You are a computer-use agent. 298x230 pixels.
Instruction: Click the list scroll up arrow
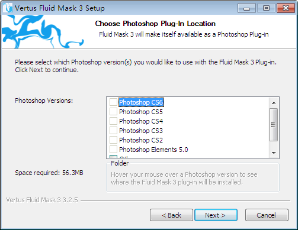tap(274, 103)
